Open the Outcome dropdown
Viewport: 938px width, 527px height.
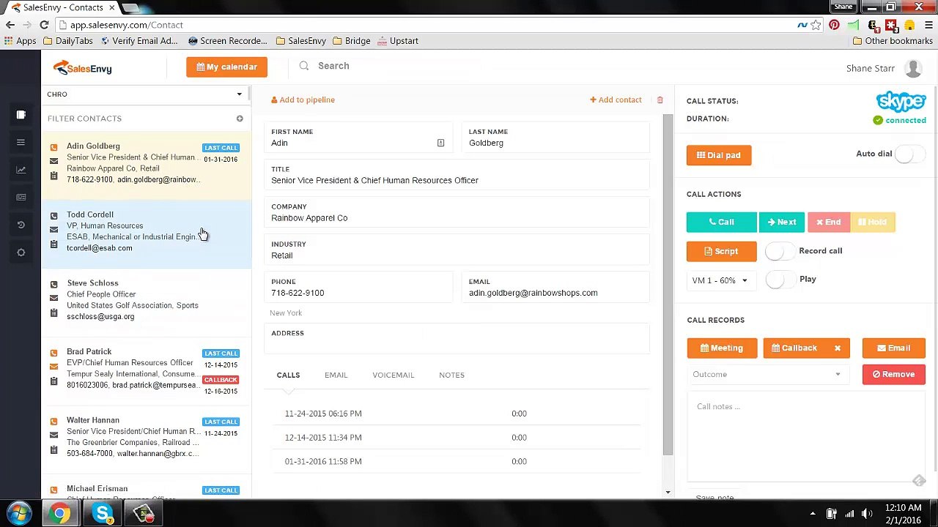767,375
